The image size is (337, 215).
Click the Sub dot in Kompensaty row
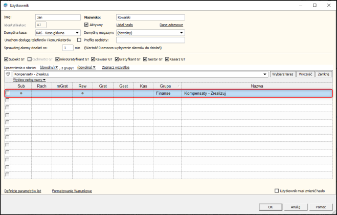(x=21, y=93)
